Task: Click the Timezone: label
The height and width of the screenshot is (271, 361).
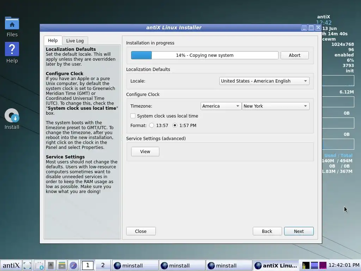Action: 141,106
